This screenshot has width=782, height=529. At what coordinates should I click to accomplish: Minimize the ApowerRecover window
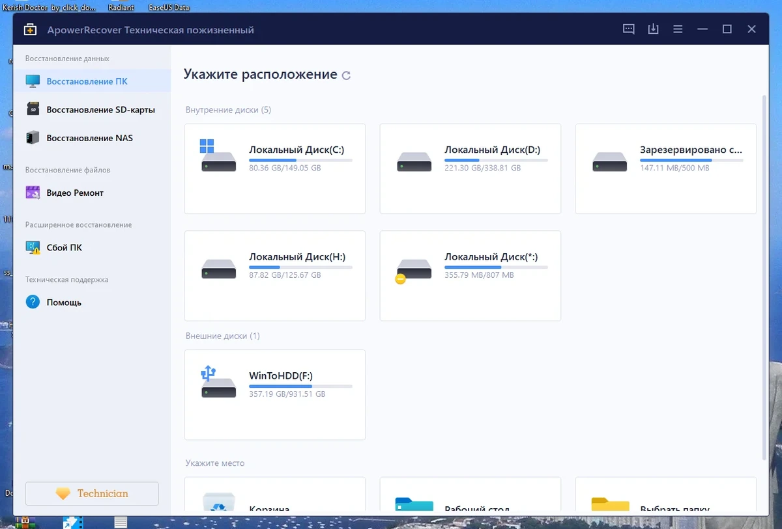pyautogui.click(x=702, y=29)
